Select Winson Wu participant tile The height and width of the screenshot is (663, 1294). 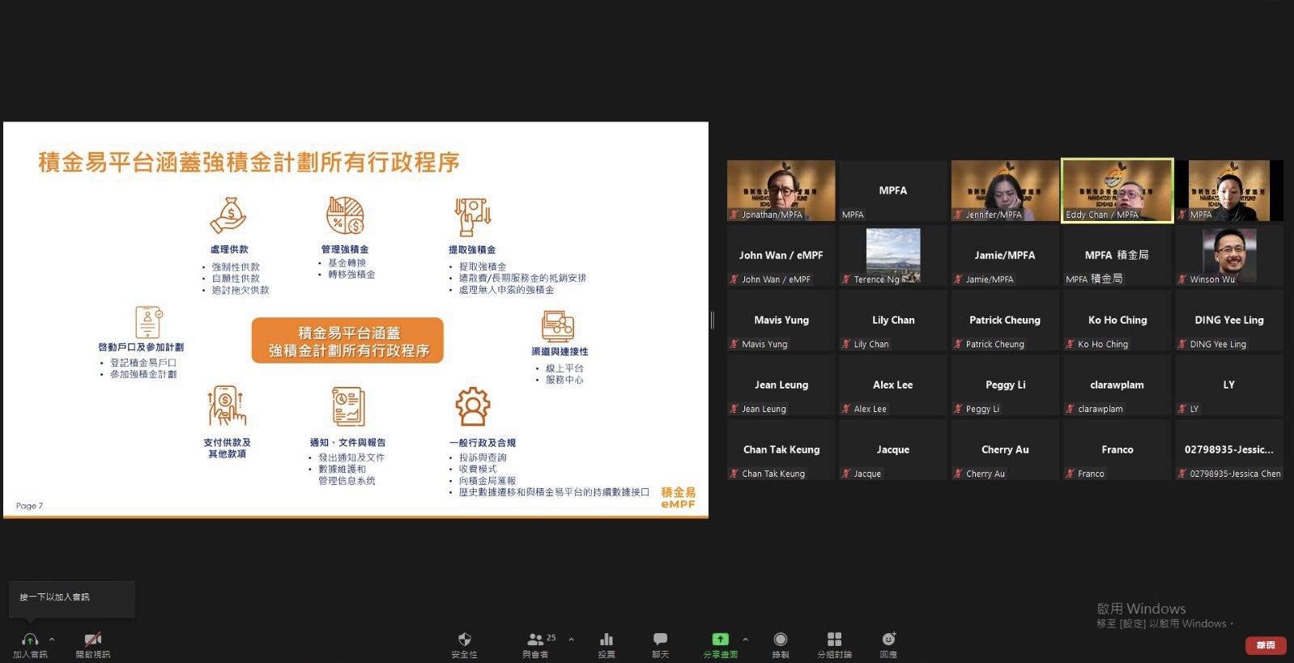pyautogui.click(x=1229, y=255)
